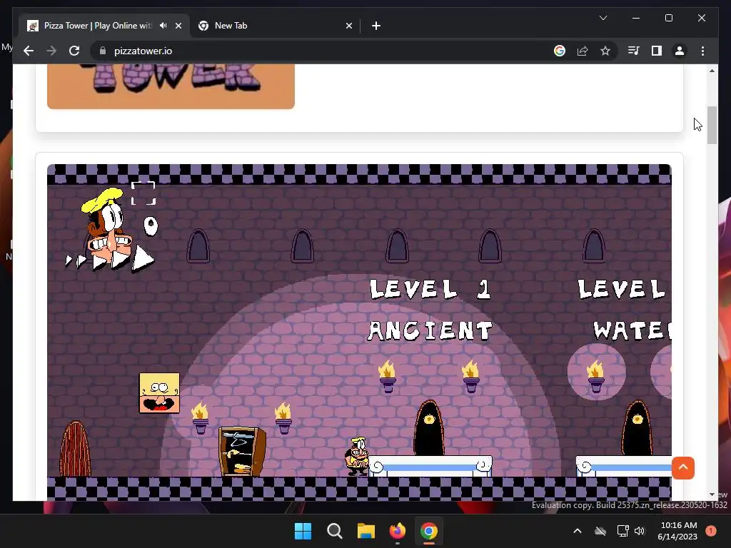The height and width of the screenshot is (548, 731).
Task: Click the arched wooden door in the game
Action: (76, 448)
